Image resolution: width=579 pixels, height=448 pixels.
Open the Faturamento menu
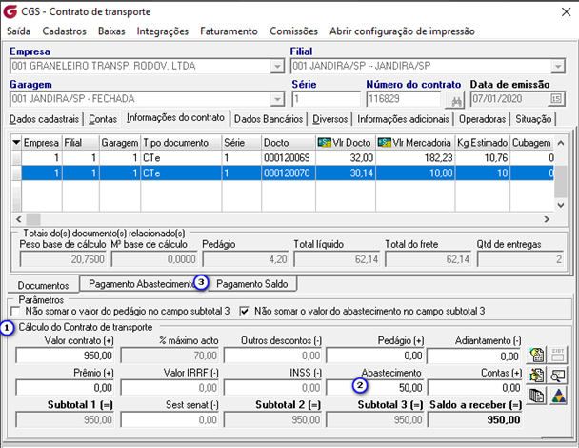[x=229, y=31]
